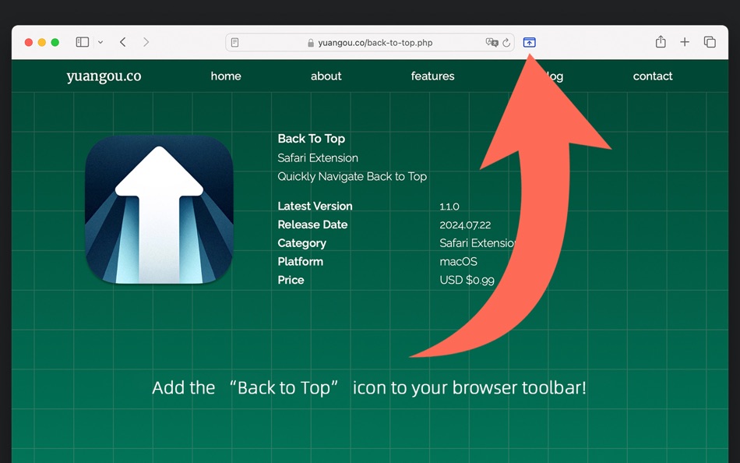Click the yuangou.co site logo

[104, 76]
